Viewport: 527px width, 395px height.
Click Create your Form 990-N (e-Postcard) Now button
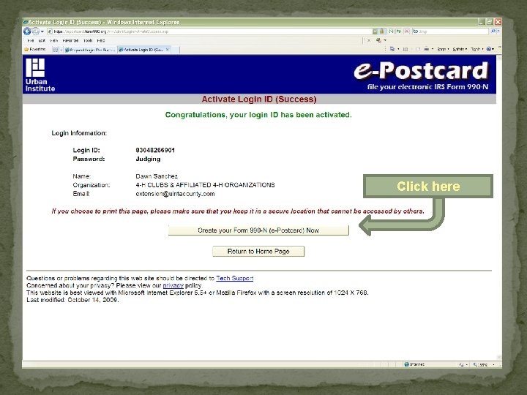point(258,230)
